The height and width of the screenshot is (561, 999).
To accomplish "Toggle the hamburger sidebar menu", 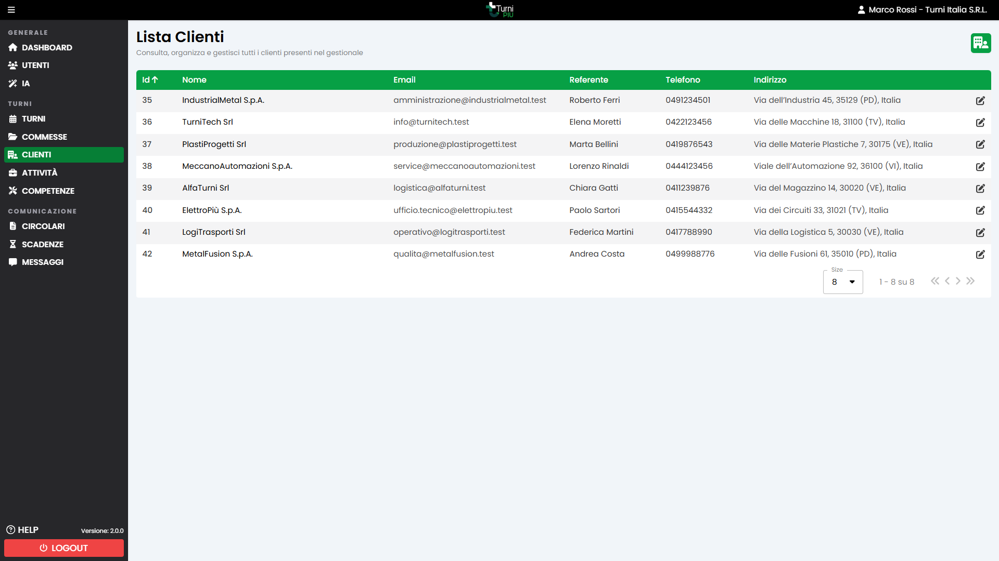I will (11, 10).
